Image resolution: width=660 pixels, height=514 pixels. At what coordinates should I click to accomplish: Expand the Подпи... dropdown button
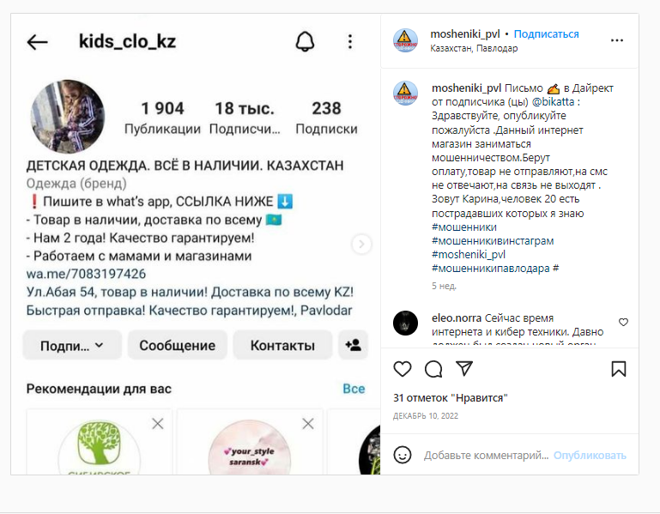tap(72, 345)
